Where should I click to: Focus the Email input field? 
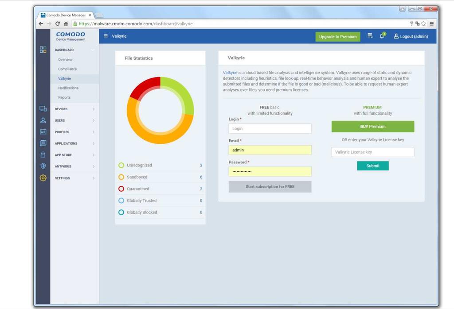(270, 150)
